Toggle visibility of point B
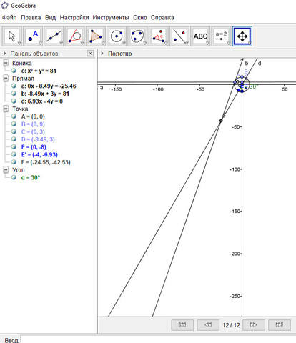Viewport: 296px width, 343px height. (14, 124)
